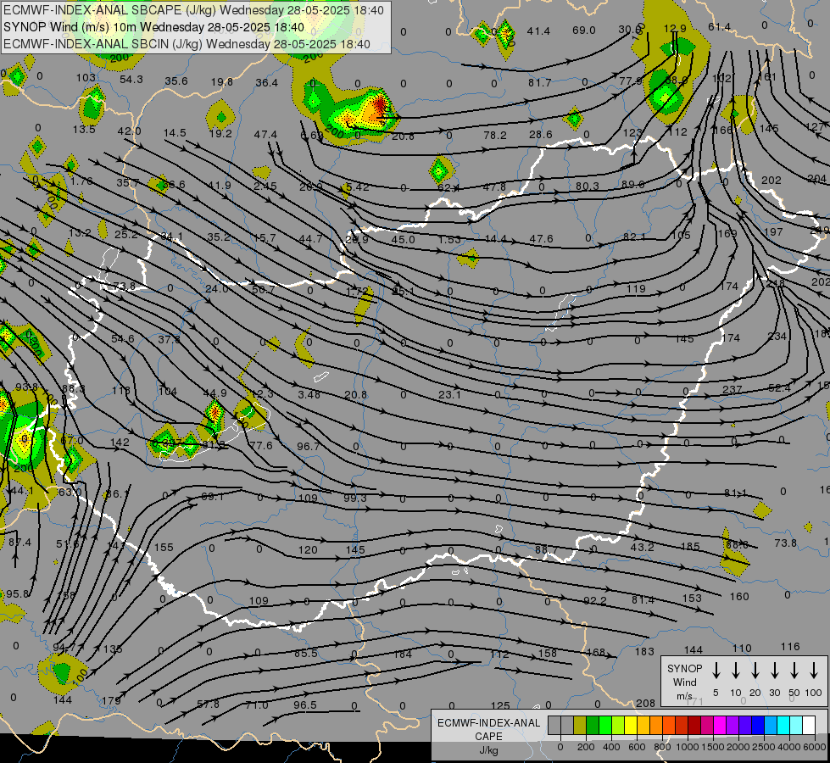Screen dimensions: 830x763
Task: Pick the wind legend arrow above 100
Action: click(814, 671)
